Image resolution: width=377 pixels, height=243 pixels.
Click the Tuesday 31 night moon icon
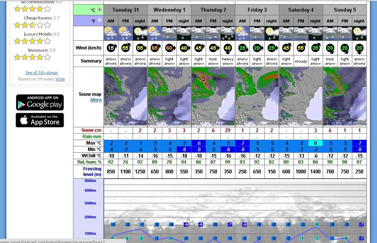click(x=140, y=33)
